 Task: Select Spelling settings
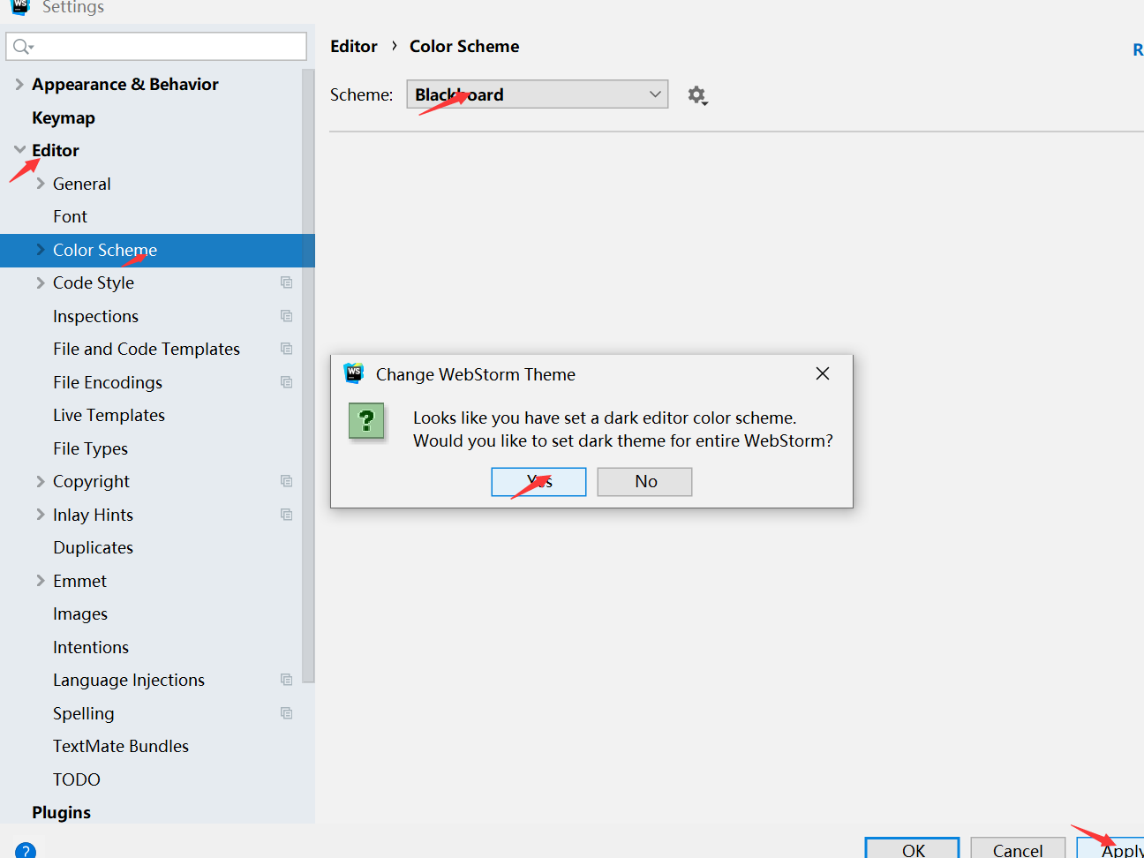[84, 713]
